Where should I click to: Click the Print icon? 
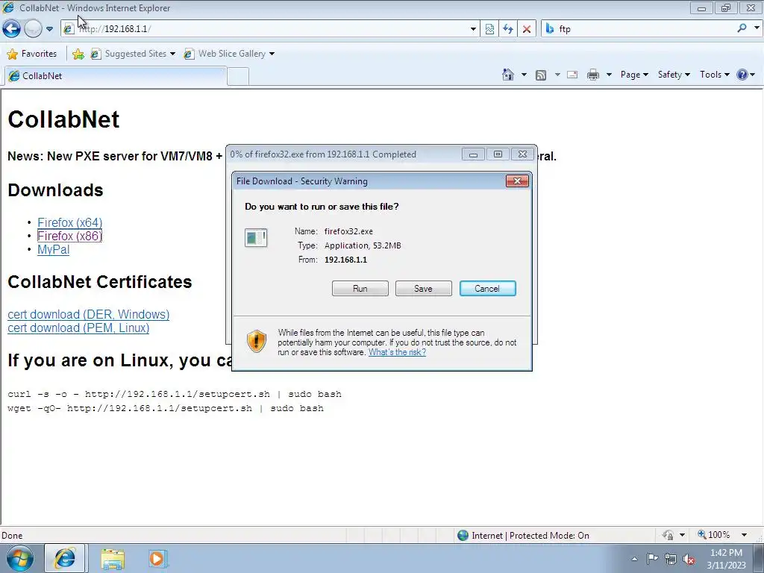(593, 75)
